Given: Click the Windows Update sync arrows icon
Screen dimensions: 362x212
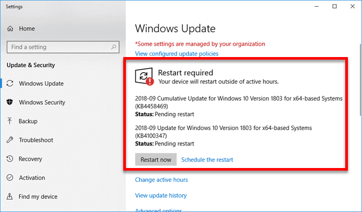Looking at the screenshot, I should tap(10, 83).
